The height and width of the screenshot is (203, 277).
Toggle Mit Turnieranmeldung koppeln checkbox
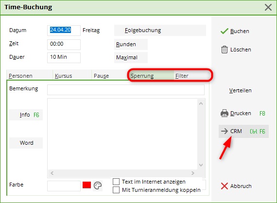[x=116, y=190]
